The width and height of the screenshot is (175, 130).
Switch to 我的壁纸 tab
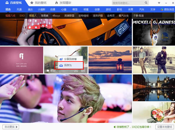point(38,3)
